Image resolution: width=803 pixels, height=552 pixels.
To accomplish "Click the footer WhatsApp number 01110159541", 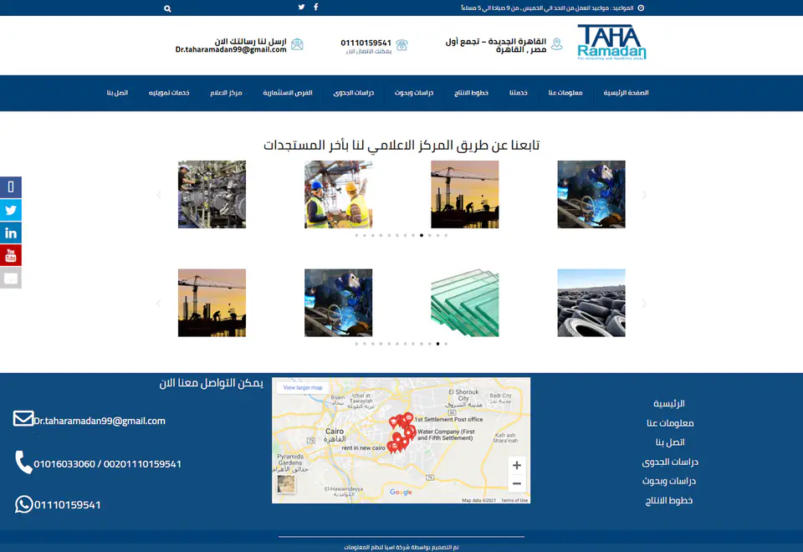I will point(67,505).
